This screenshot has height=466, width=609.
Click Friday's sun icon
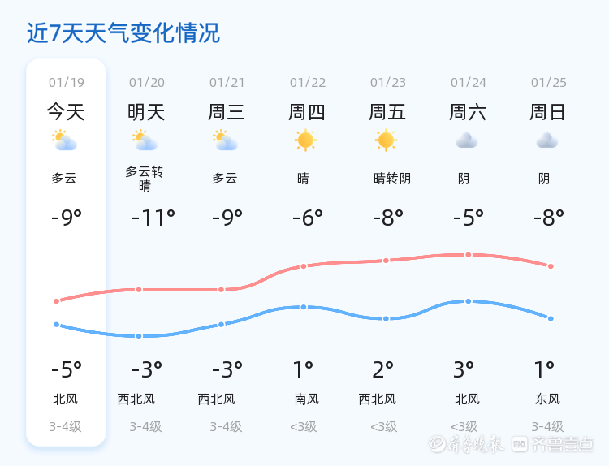(386, 140)
